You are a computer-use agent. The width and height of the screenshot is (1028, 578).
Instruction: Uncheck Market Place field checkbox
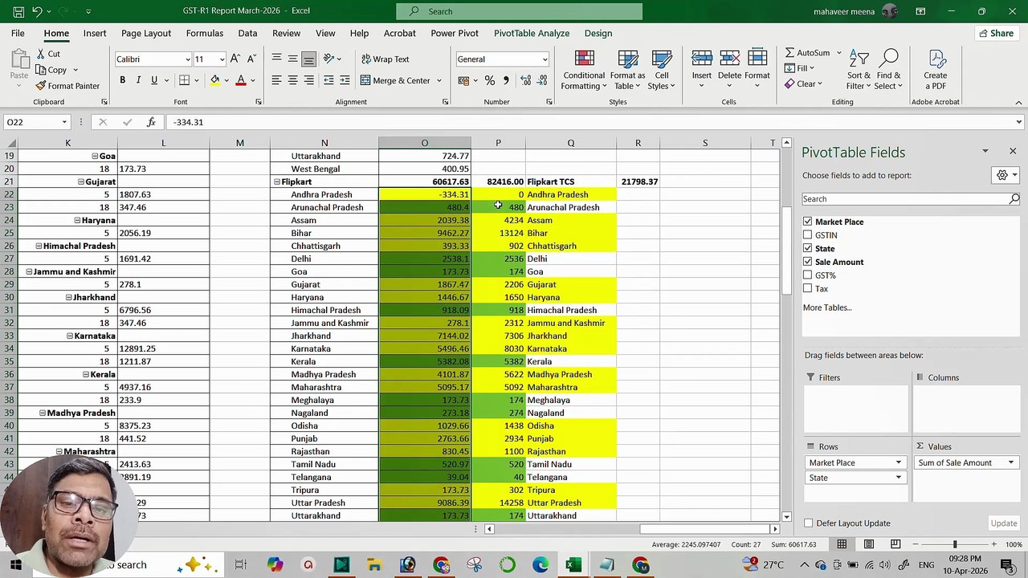808,222
